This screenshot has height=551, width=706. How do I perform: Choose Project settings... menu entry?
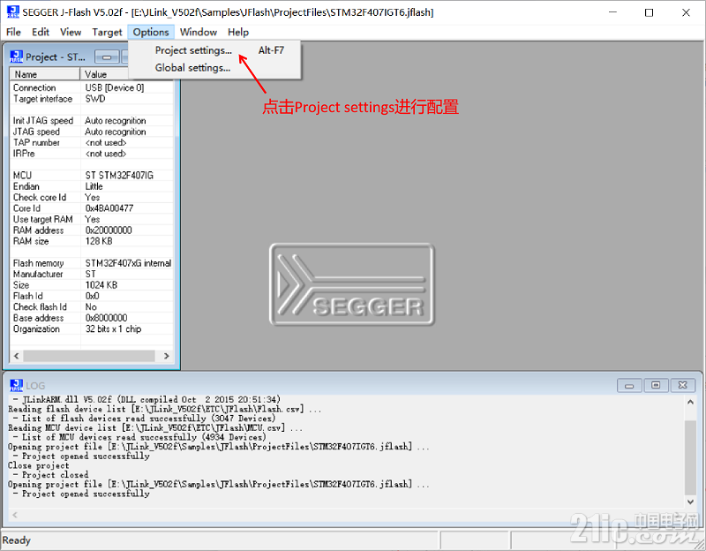coord(214,50)
